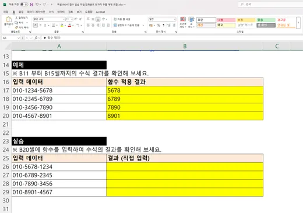Open the 데이터 (Data) tab
This screenshot has width=303, height=213.
pyautogui.click(x=61, y=12)
